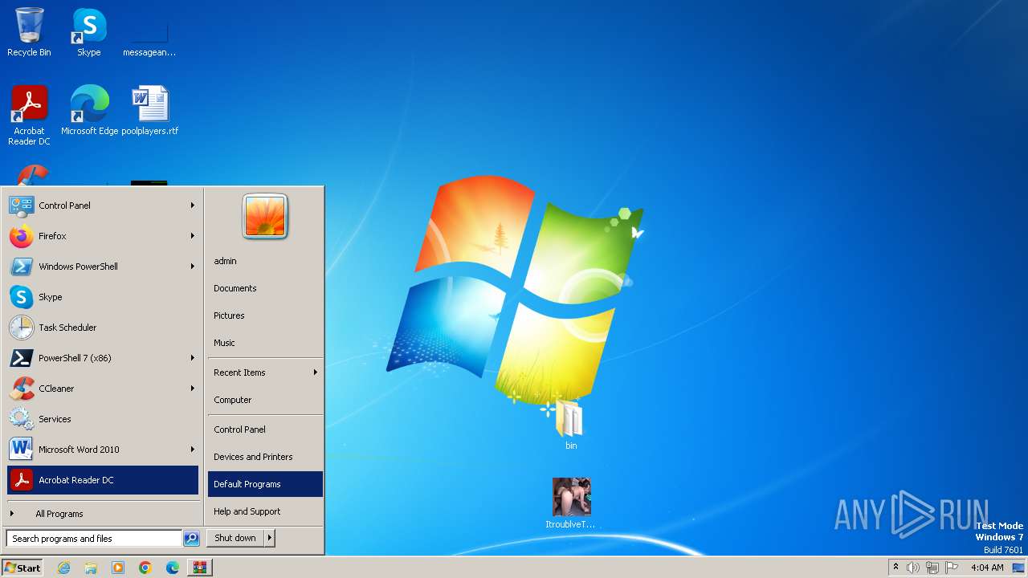
Task: Select the Acrobat Reader DC desktop shortcut
Action: click(29, 116)
